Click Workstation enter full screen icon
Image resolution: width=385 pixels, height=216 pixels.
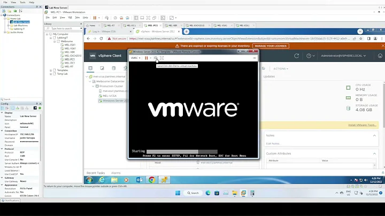coord(148,18)
